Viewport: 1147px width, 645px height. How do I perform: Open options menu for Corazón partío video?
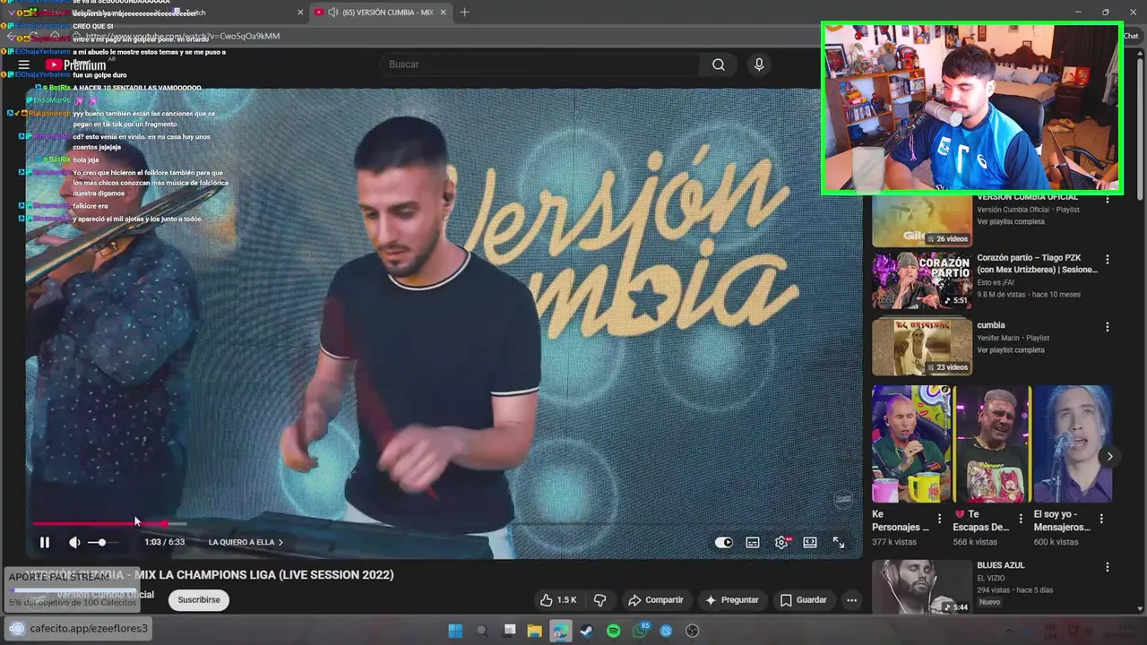(x=1108, y=260)
